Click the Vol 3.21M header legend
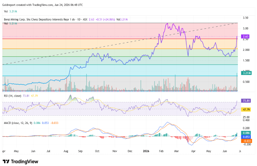The height and width of the screenshot is (166, 257). pyautogui.click(x=10, y=11)
